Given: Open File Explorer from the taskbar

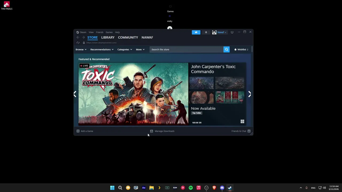Looking at the screenshot, I should coord(151,188).
